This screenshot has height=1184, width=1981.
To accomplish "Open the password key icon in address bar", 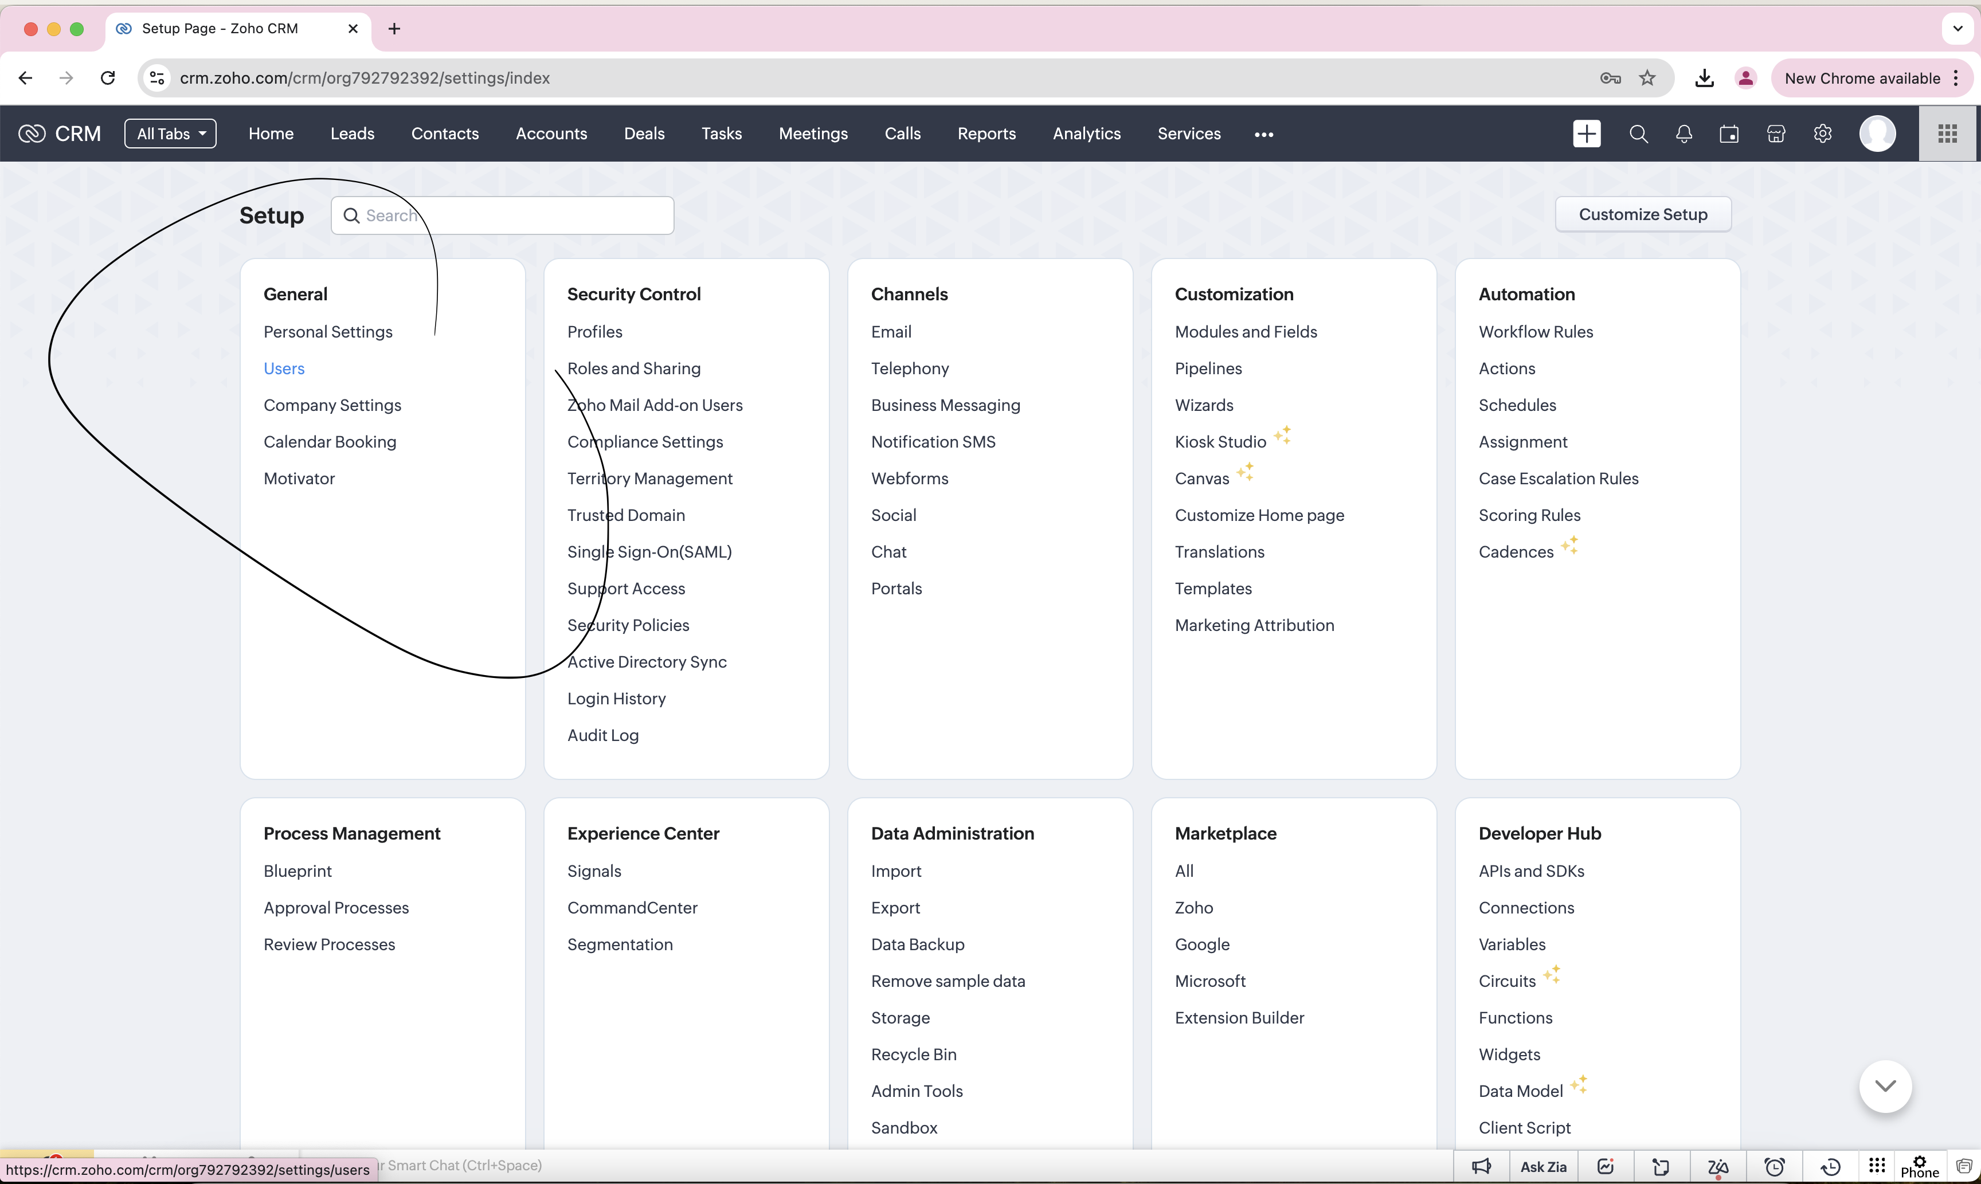I will pyautogui.click(x=1610, y=78).
